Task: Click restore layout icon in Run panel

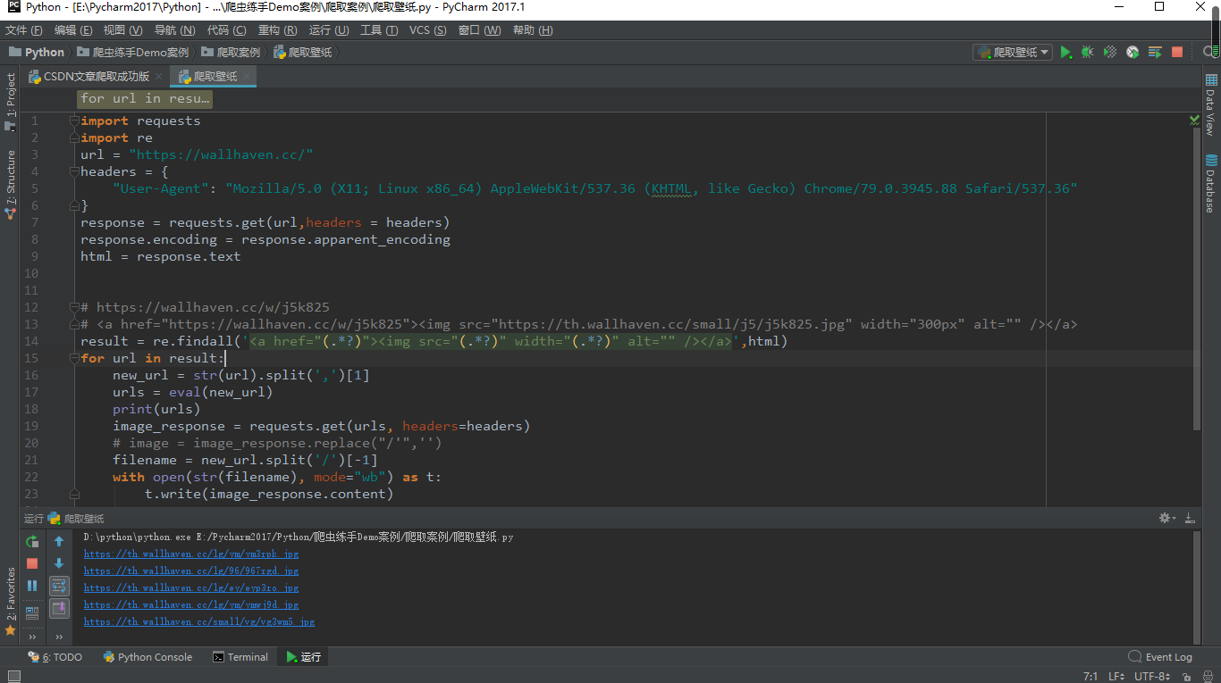Action: [x=32, y=612]
